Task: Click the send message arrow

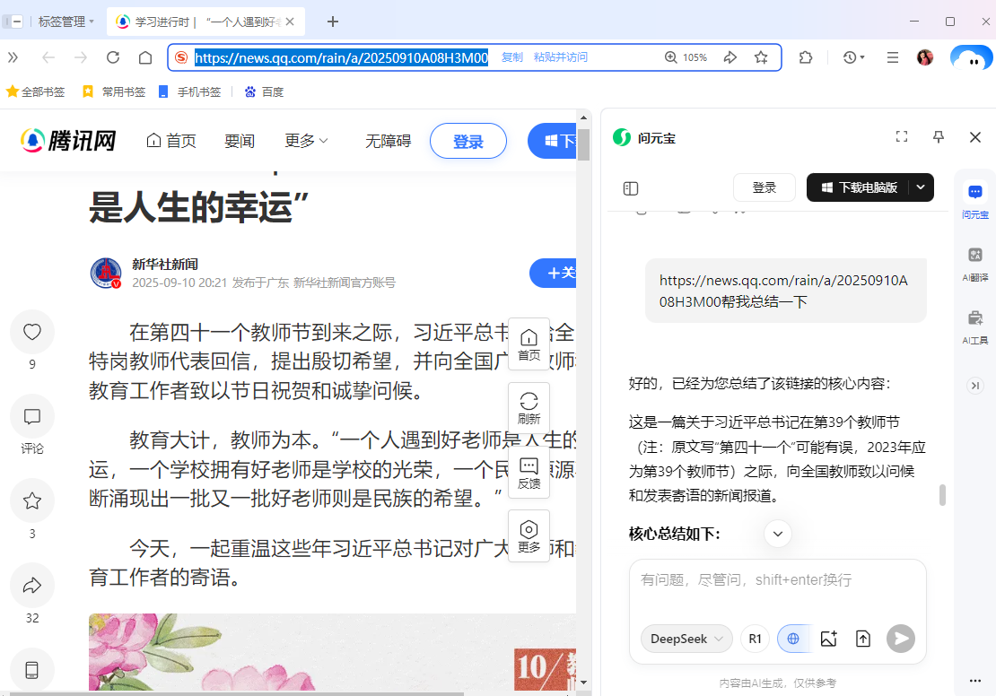Action: pyautogui.click(x=901, y=639)
